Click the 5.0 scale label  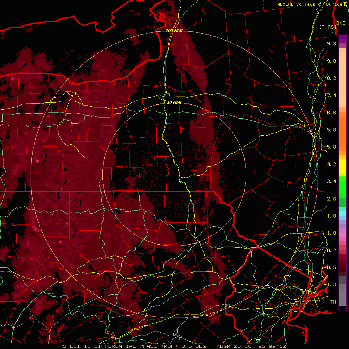332,147
